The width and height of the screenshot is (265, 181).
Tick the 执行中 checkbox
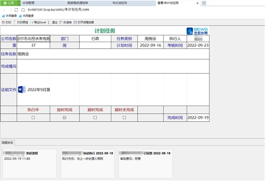point(33,118)
